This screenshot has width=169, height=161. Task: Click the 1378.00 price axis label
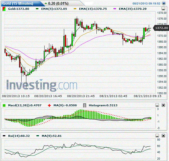[162, 13]
